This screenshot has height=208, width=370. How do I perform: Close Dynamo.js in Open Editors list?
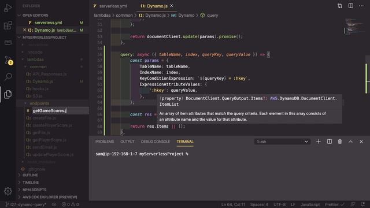(24, 30)
